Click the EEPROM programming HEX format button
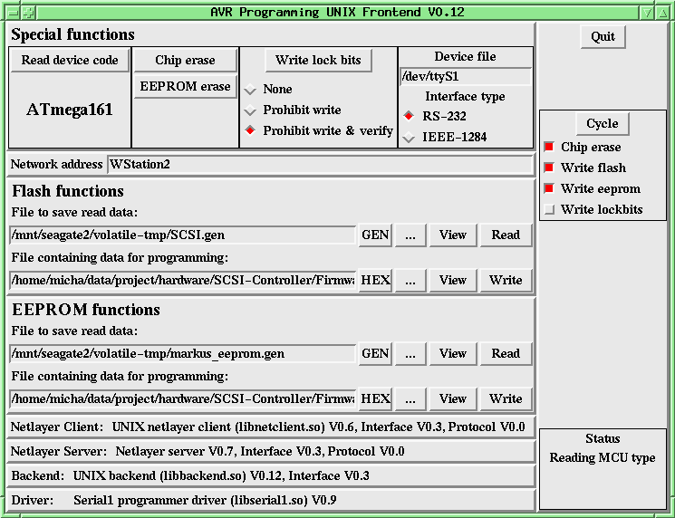The image size is (675, 518). tap(375, 398)
